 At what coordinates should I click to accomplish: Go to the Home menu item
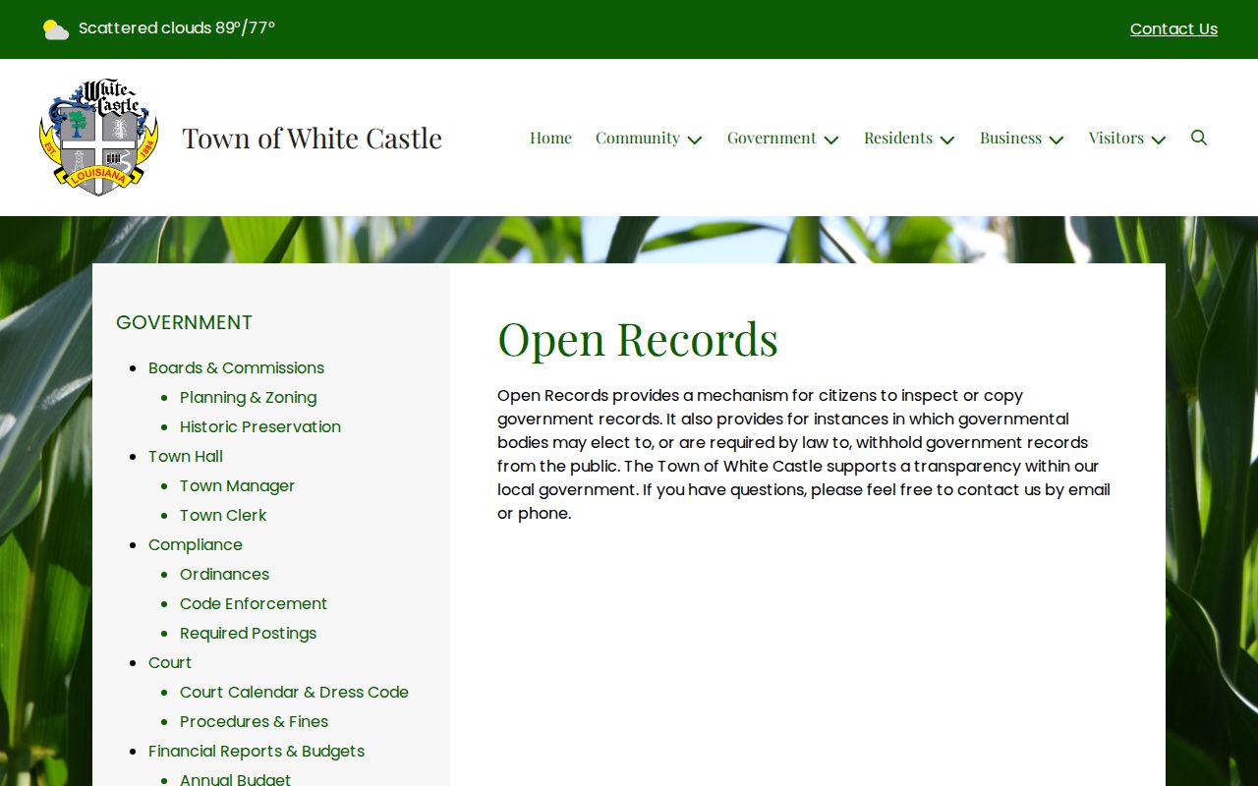click(x=550, y=138)
